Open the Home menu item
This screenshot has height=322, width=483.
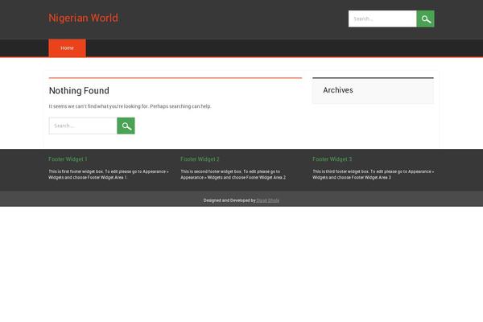pyautogui.click(x=67, y=48)
